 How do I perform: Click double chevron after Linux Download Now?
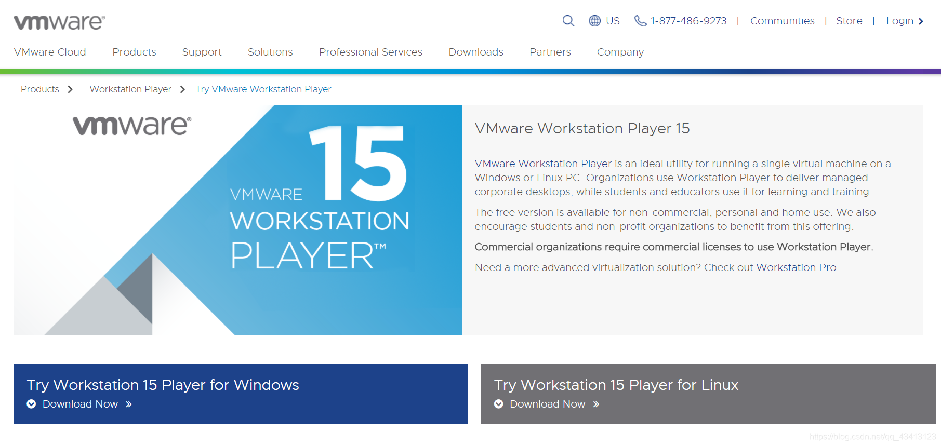[596, 404]
